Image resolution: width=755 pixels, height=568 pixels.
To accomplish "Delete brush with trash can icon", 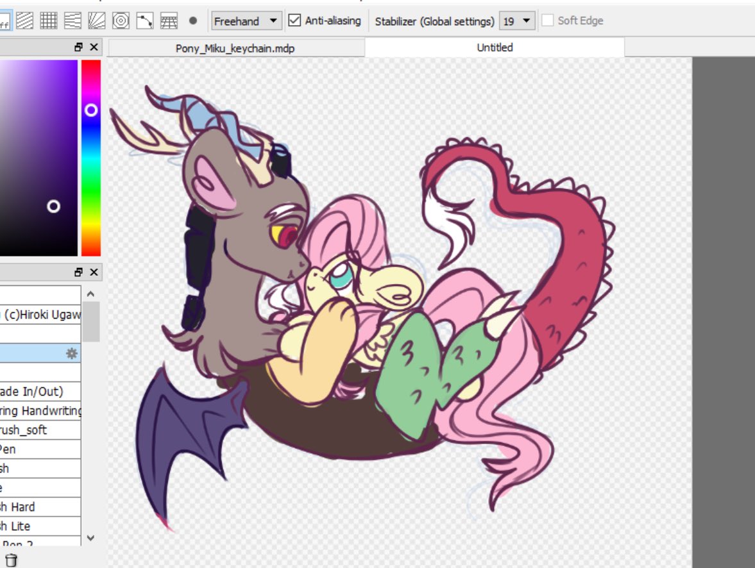I will tap(11, 560).
